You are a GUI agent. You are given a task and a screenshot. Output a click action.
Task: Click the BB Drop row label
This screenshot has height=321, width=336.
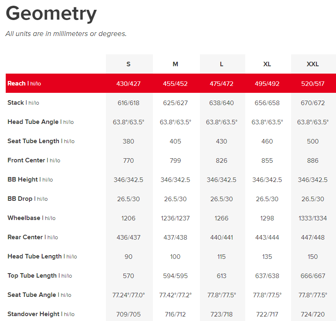pos(27,199)
